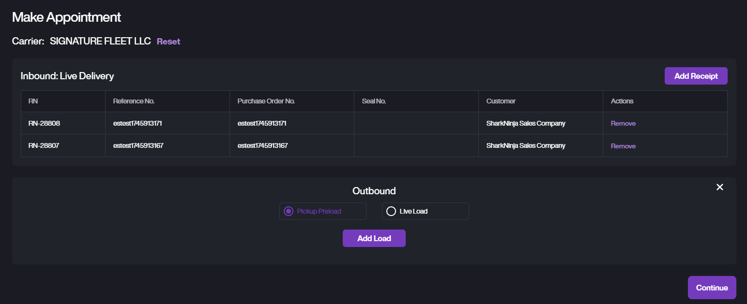Screen dimensions: 747x304
Task: Click the Reference No. column header
Action: (134, 101)
